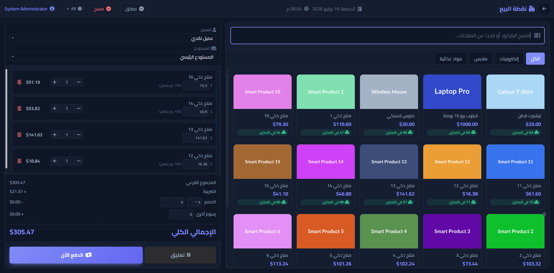Click the discount value input field
Screen dimensions: 554x273
(172, 202)
